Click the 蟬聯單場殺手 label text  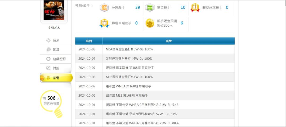tap(122, 23)
